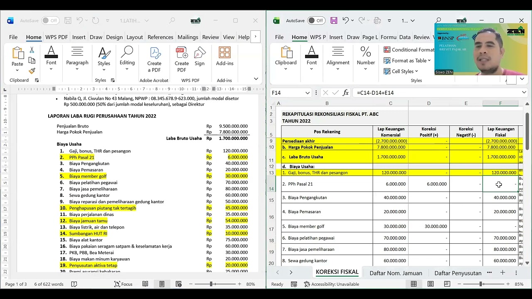Click Web Layout view icon in Word
The height and width of the screenshot is (299, 532).
tap(179, 284)
